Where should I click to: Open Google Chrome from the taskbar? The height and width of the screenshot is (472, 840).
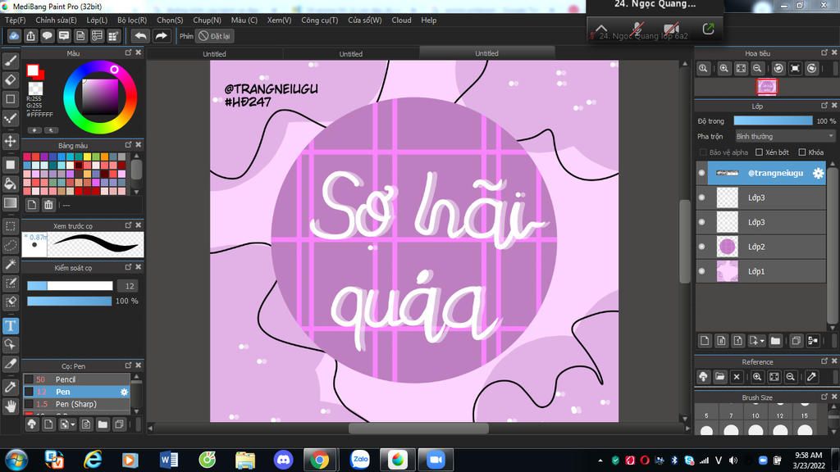pos(320,460)
